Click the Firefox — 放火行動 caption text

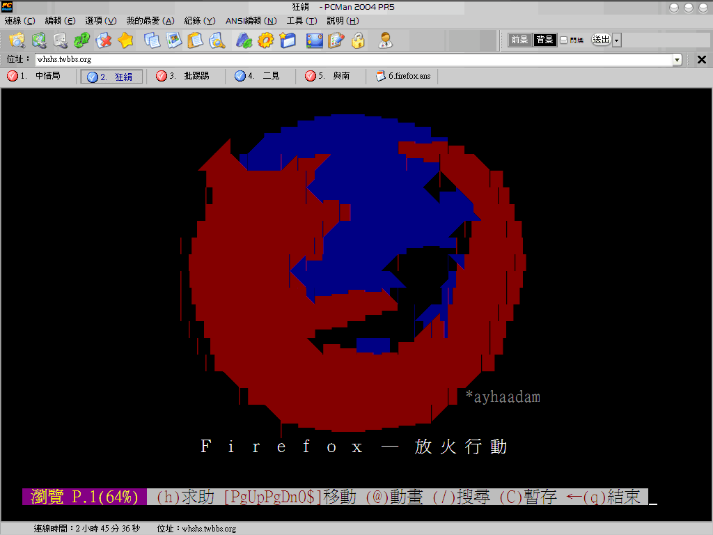tap(354, 447)
